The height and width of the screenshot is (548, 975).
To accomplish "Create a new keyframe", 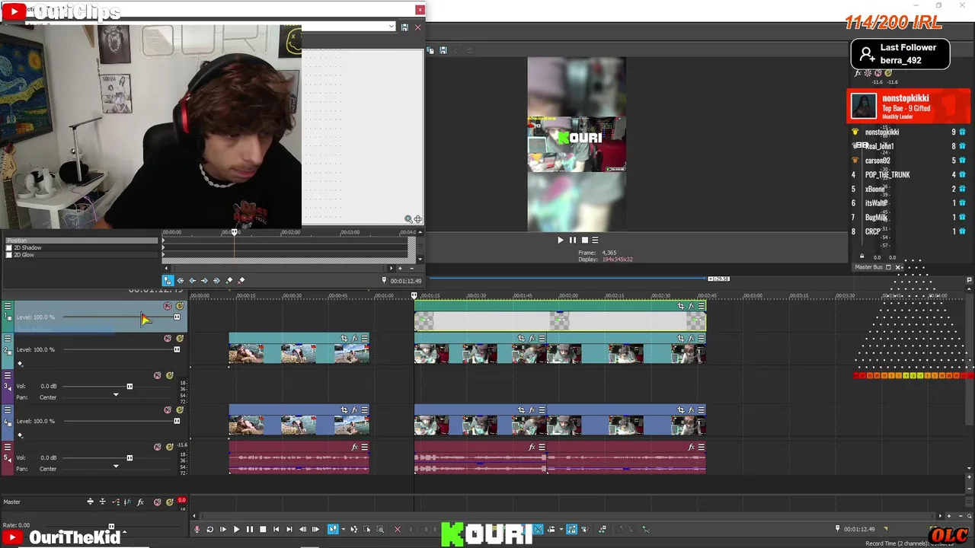I will tap(229, 281).
